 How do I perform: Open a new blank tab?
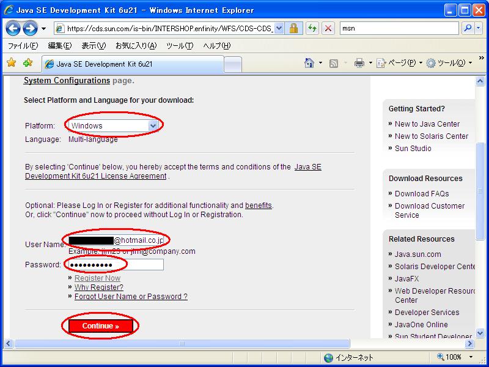pos(233,64)
